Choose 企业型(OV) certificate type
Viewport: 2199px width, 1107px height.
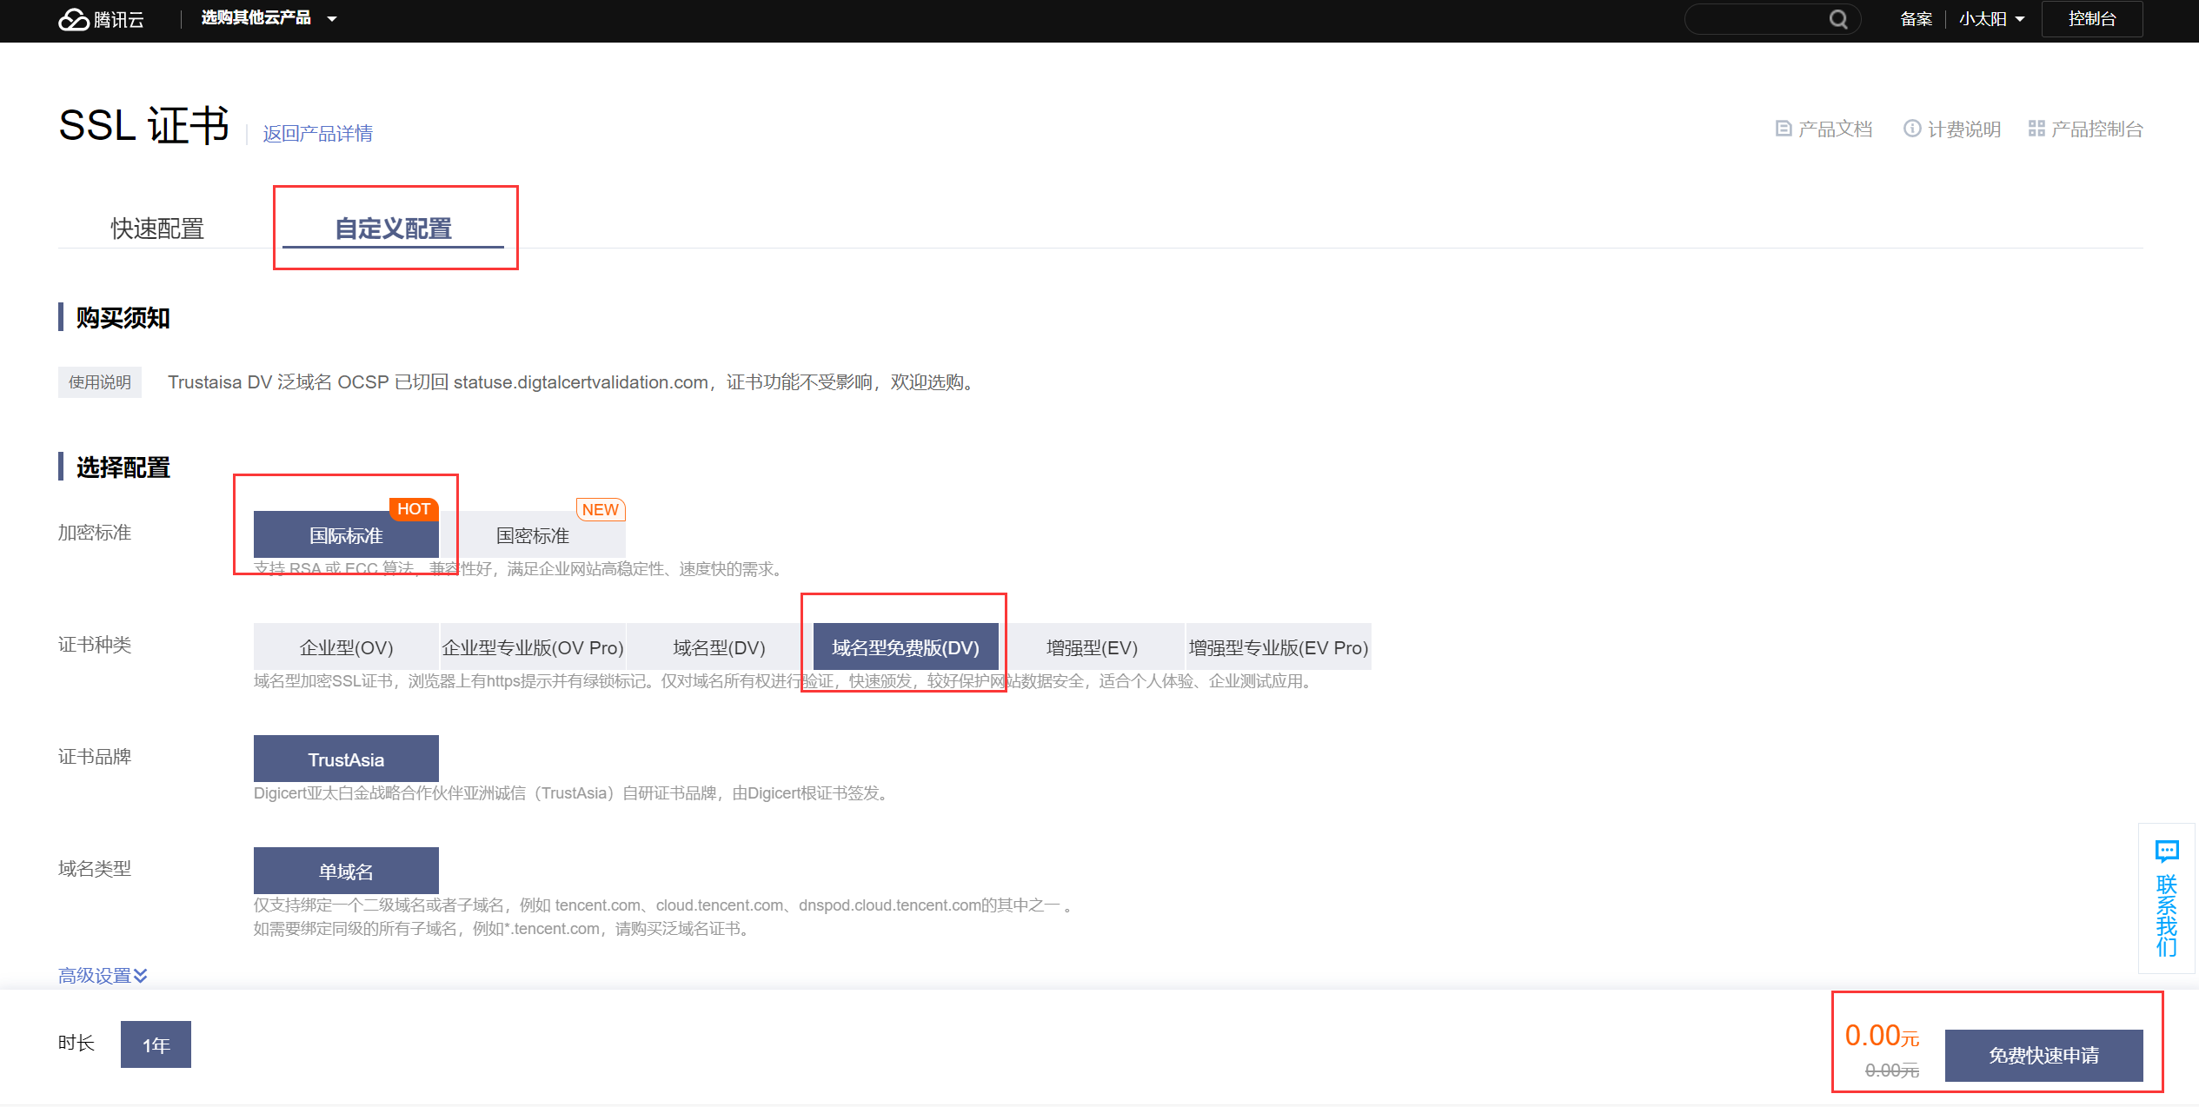[x=346, y=647]
